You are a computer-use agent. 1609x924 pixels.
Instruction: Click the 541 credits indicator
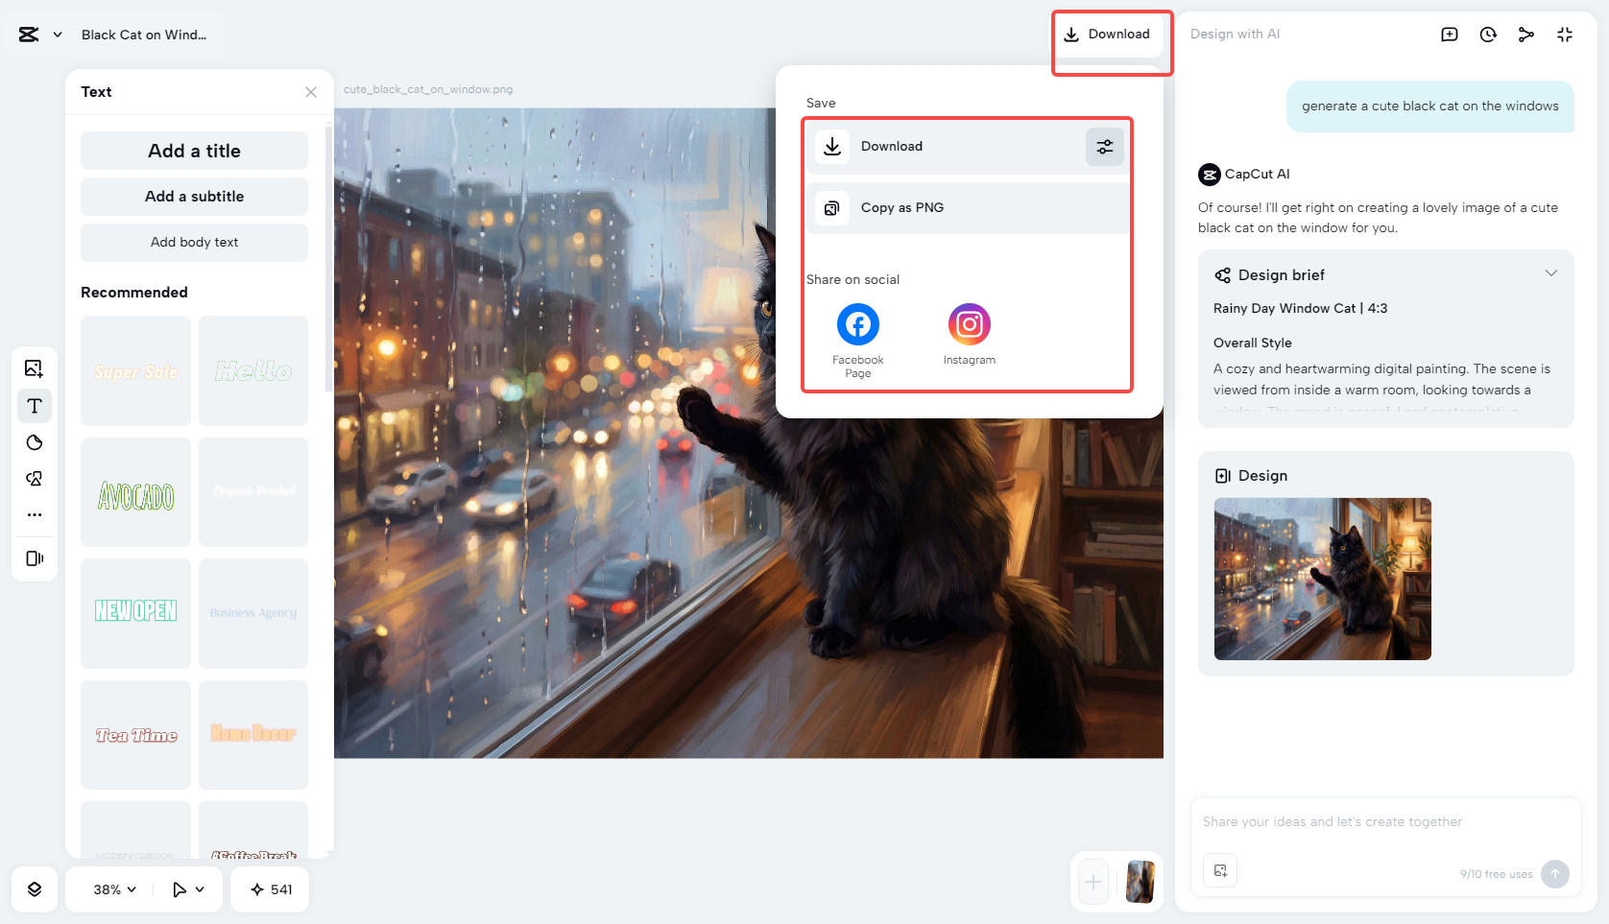pos(272,889)
